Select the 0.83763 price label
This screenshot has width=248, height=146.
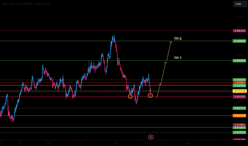(x=239, y=85)
